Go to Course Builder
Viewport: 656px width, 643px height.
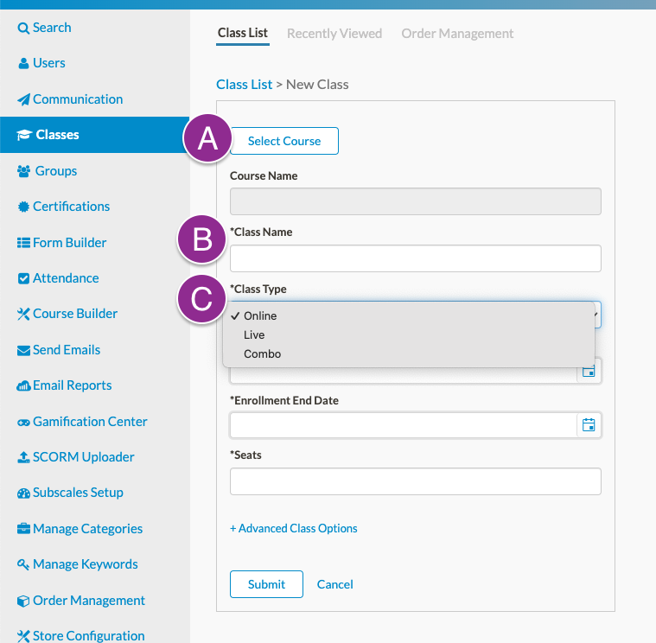click(75, 314)
